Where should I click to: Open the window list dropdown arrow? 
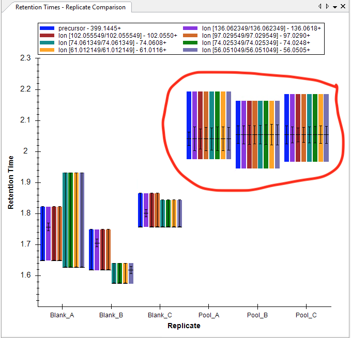click(335, 7)
